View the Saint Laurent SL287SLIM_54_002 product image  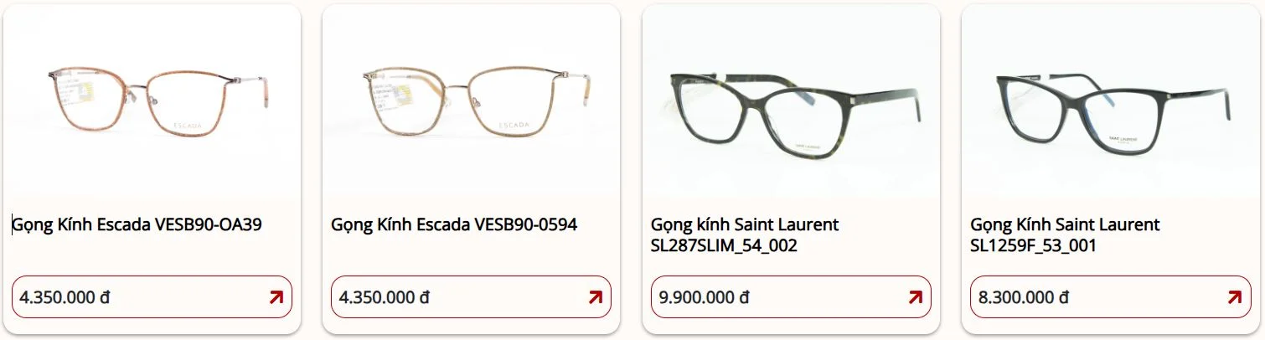click(x=791, y=101)
